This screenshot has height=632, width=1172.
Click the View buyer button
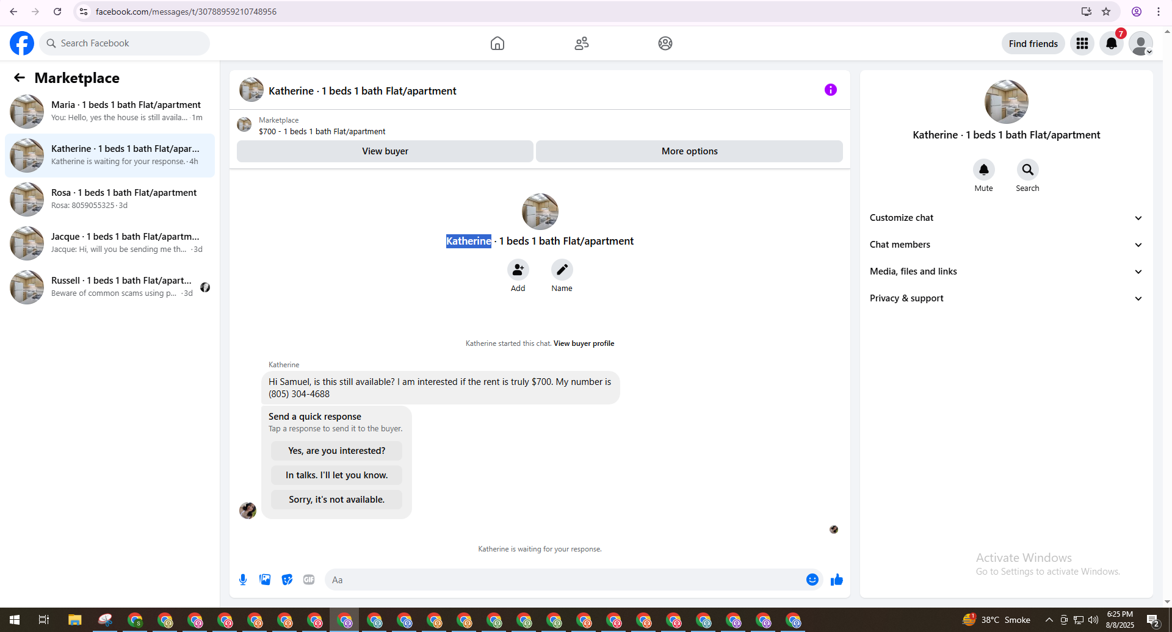385,151
